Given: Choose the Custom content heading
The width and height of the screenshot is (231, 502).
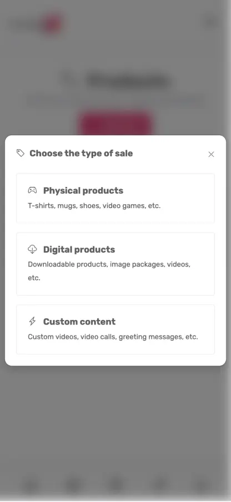Looking at the screenshot, I should [x=79, y=322].
